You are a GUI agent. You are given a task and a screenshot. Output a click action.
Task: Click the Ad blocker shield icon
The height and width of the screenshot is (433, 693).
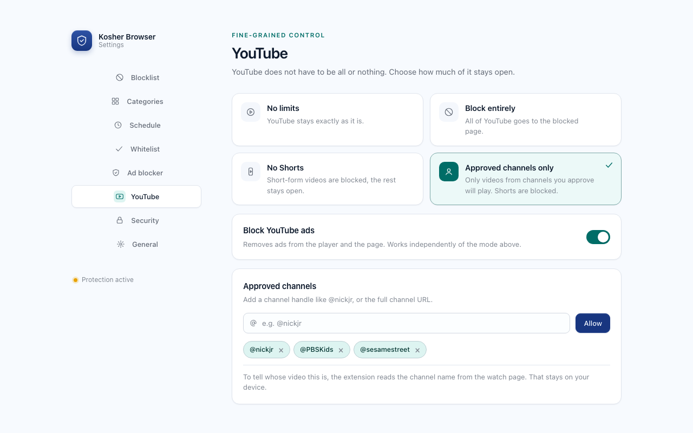116,173
